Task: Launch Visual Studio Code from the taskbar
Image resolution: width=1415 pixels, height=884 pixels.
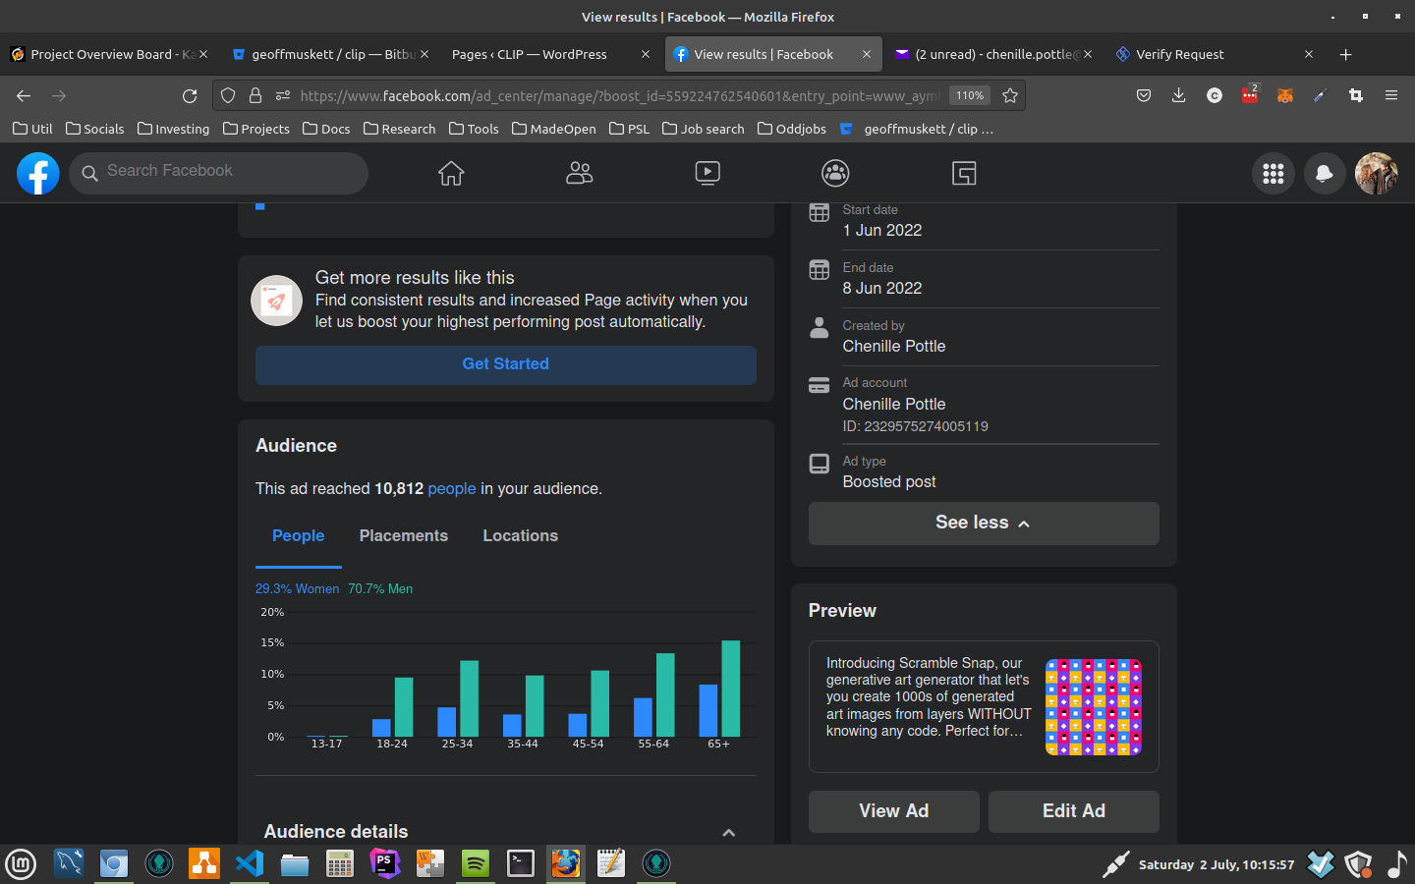Action: pyautogui.click(x=250, y=863)
